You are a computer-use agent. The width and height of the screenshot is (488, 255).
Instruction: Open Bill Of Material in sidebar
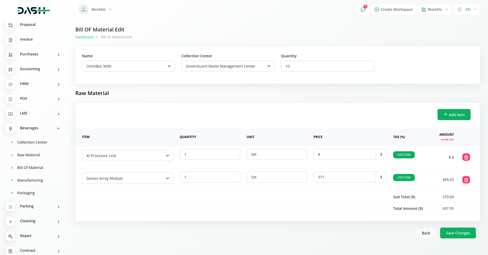(30, 168)
